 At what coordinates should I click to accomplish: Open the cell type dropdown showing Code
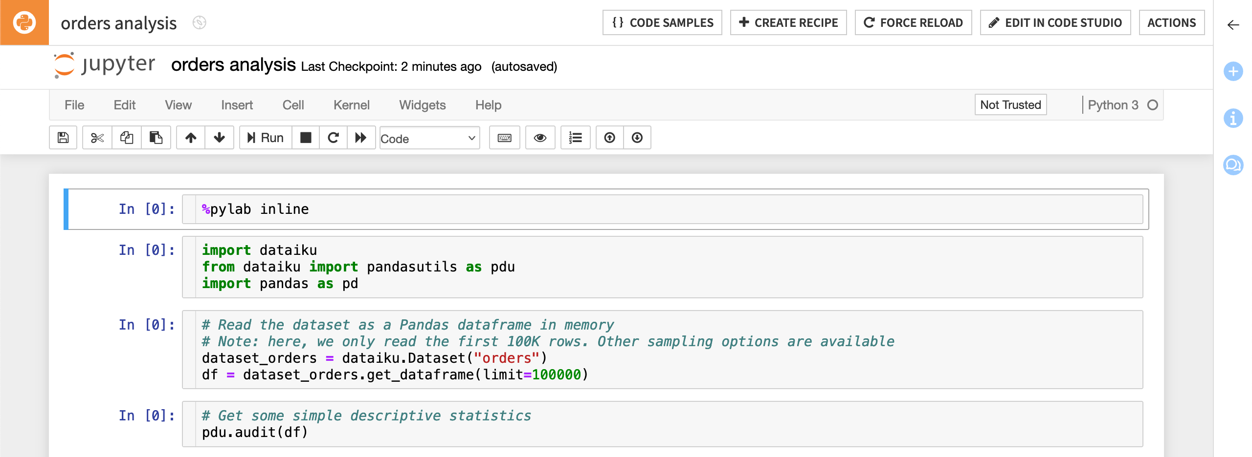click(429, 138)
